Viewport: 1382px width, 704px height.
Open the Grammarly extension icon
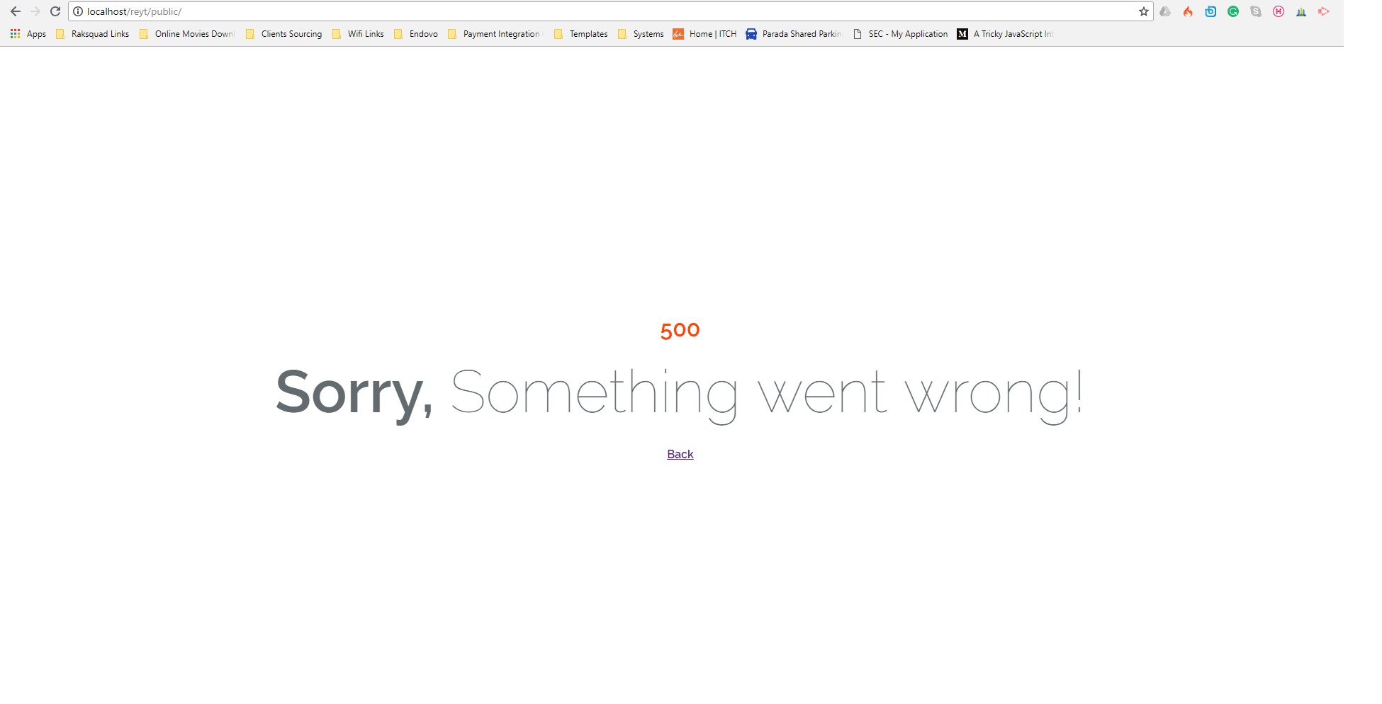(1233, 11)
